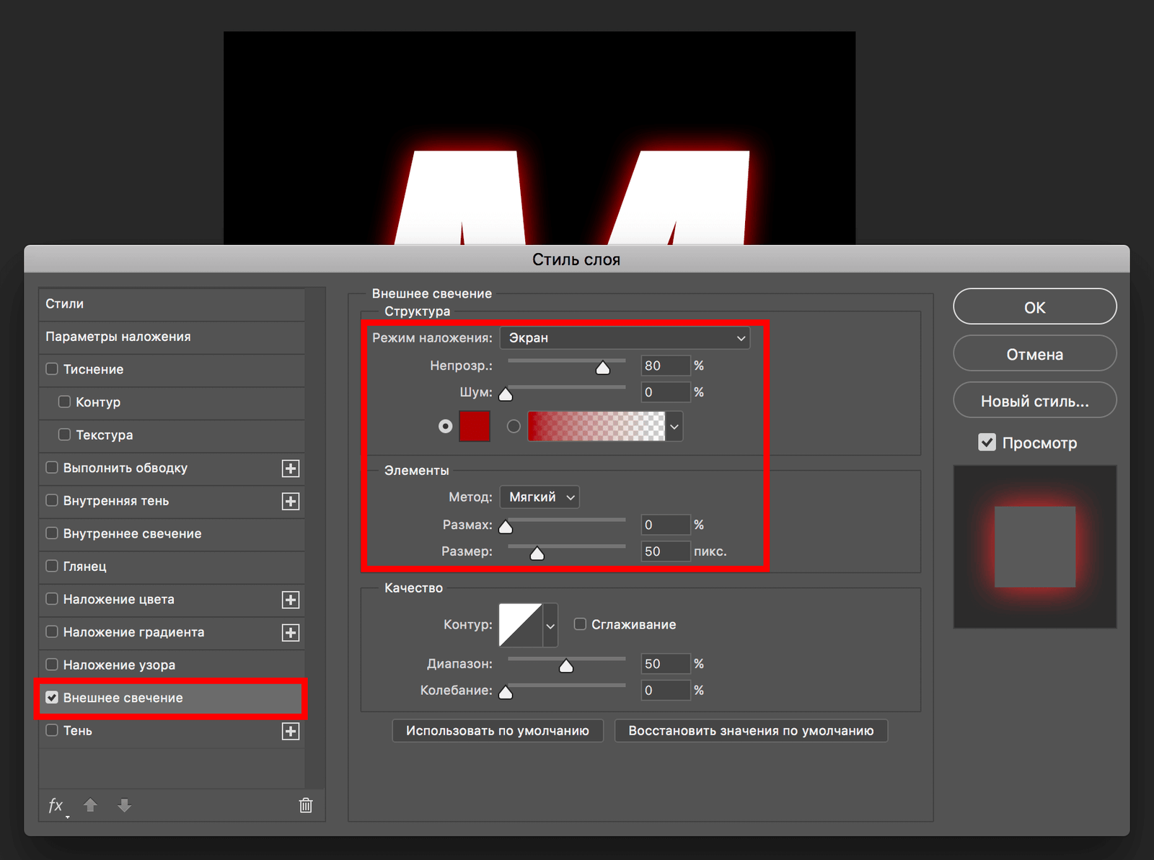The image size is (1154, 860).
Task: Toggle the Просмотр preview checkbox
Action: [987, 443]
